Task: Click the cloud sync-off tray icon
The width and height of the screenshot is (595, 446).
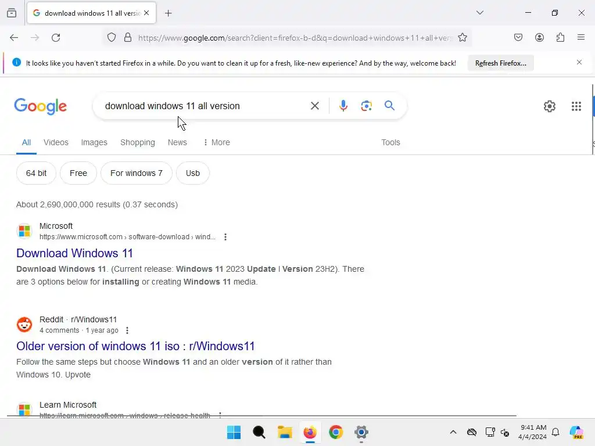Action: (x=472, y=432)
